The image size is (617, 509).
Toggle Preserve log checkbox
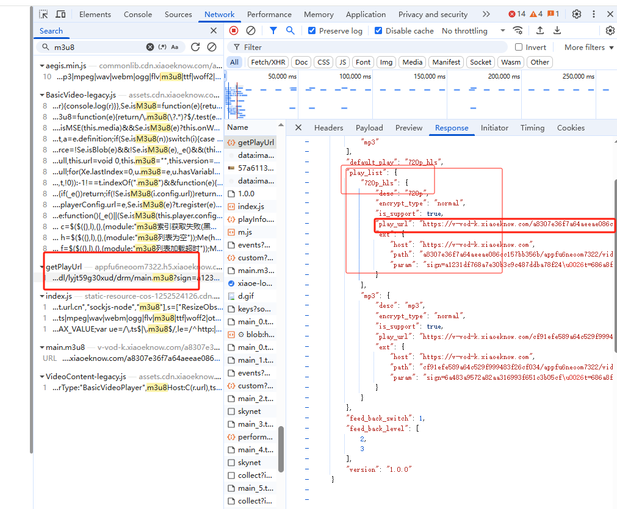point(312,30)
